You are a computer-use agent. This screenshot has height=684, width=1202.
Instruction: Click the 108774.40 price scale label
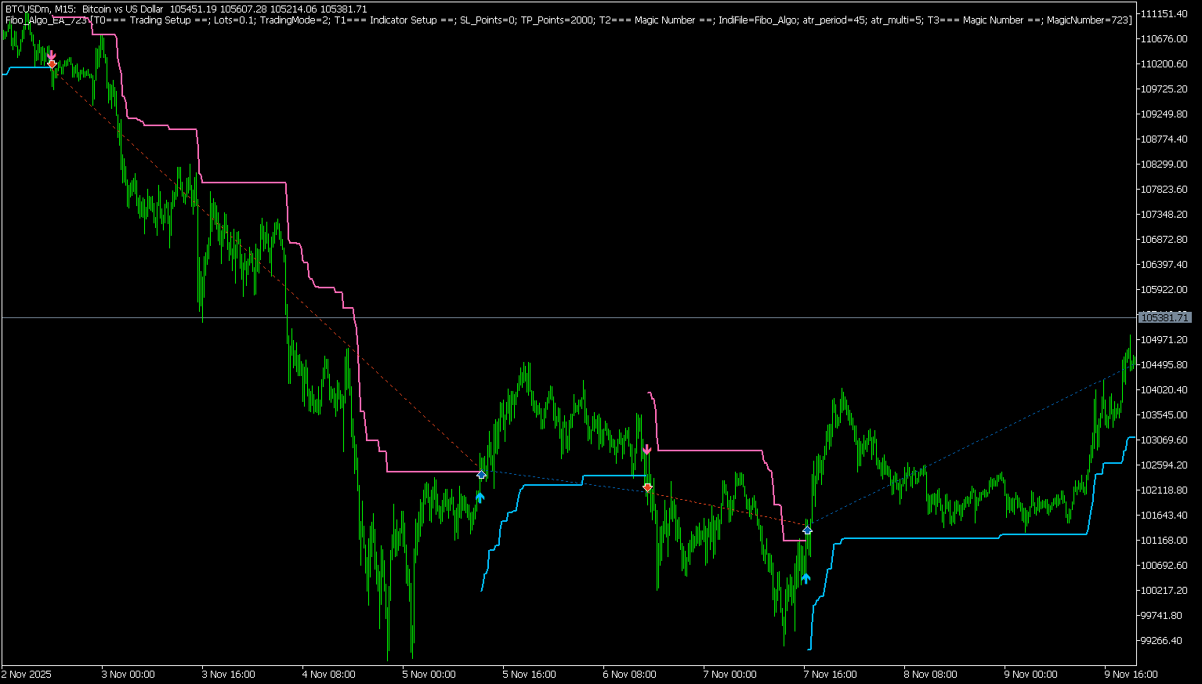1164,139
